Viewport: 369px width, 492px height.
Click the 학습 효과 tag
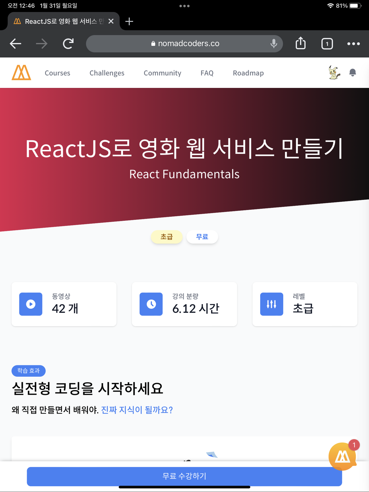29,371
